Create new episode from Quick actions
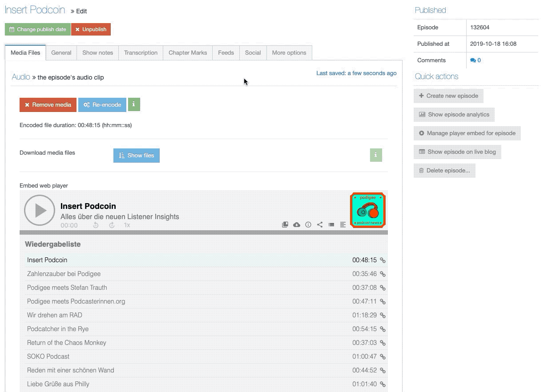Viewport: 544px width, 392px height. coord(448,96)
